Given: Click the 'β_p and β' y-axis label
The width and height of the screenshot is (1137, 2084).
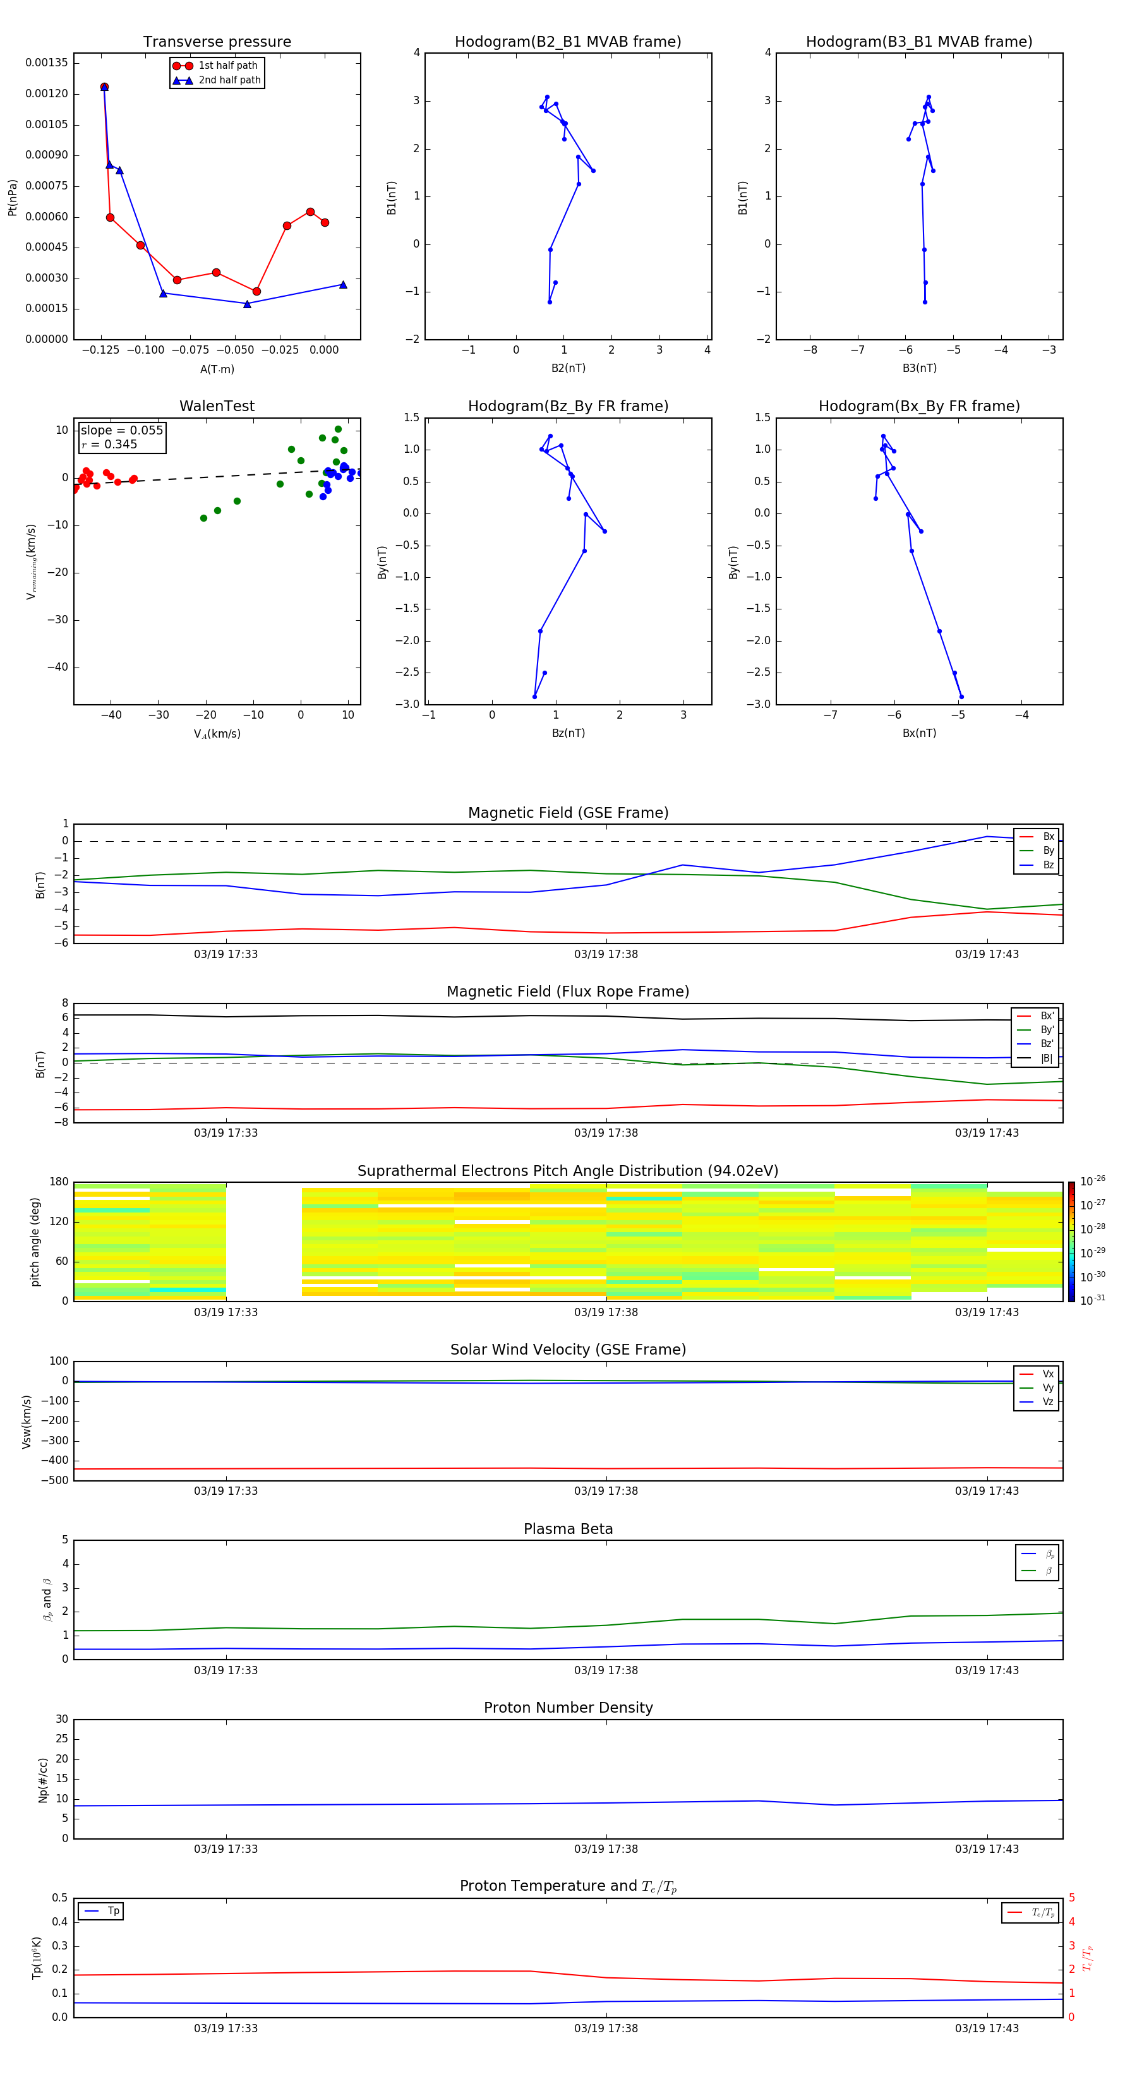Looking at the screenshot, I should pyautogui.click(x=47, y=1600).
